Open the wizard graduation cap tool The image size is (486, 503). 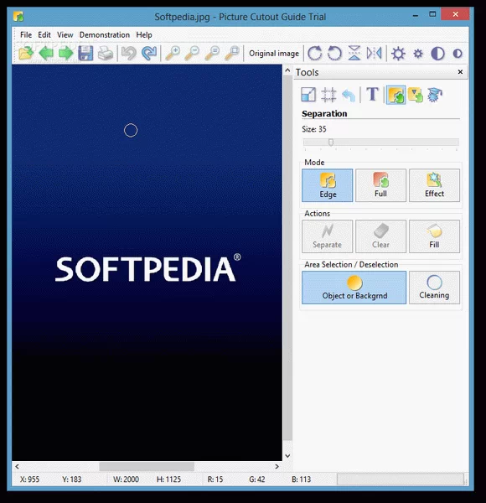coord(435,95)
